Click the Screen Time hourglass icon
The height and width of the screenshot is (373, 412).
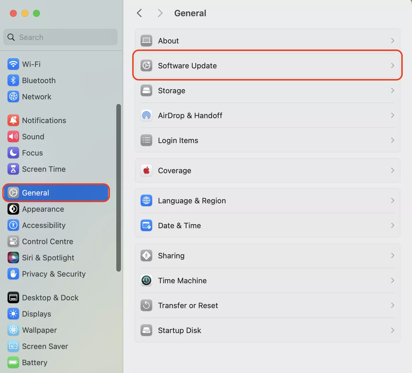(x=13, y=169)
